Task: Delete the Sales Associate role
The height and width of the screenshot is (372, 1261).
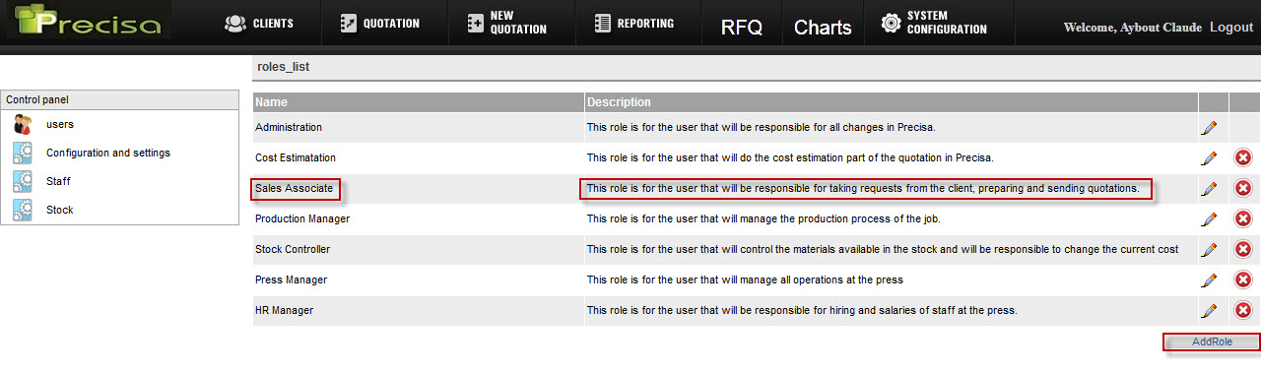Action: click(x=1243, y=188)
